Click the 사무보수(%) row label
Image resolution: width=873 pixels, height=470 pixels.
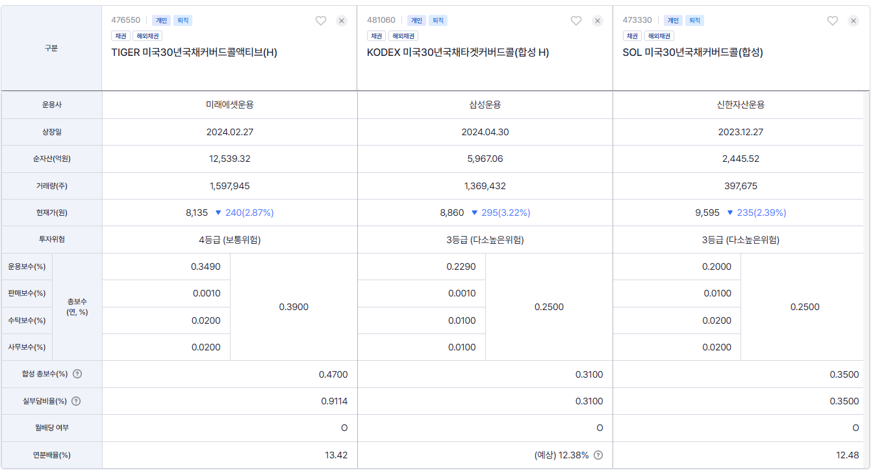pyautogui.click(x=27, y=347)
